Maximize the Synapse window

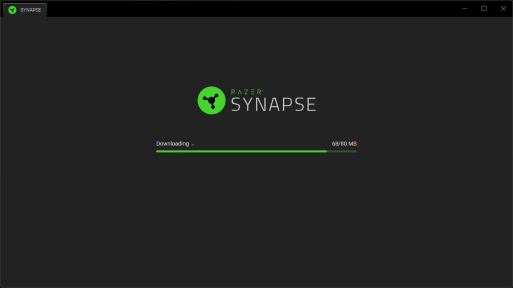click(x=484, y=8)
